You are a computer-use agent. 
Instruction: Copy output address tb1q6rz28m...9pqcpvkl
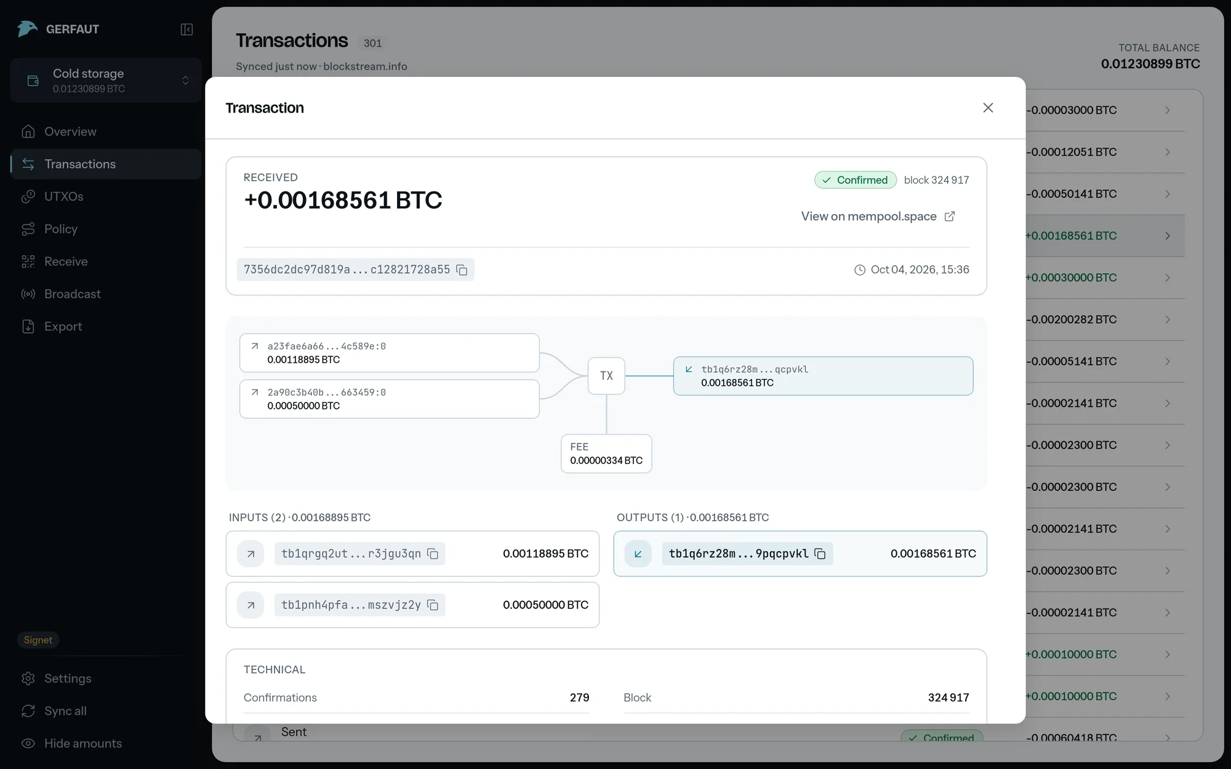coord(820,554)
